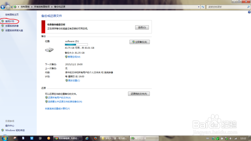Go back using the blue back arrow
This screenshot has height=141, width=251.
pos(3,7)
